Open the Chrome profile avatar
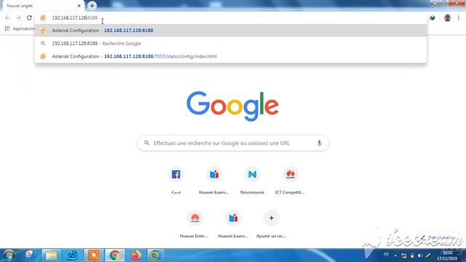Screen dimensions: 466x262 447,17
